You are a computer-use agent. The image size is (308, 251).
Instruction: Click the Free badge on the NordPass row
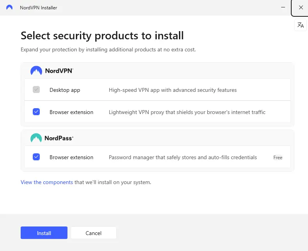click(278, 158)
